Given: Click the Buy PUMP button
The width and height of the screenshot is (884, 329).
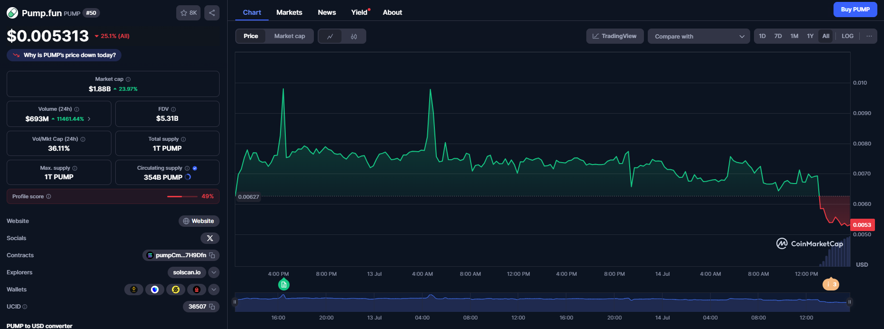Looking at the screenshot, I should coord(855,10).
